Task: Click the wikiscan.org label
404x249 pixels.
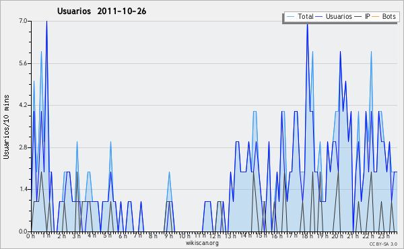Action: (202, 243)
